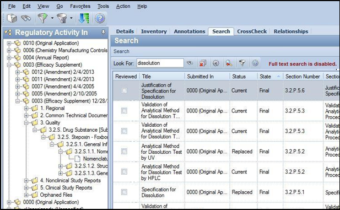The image size is (340, 210).
Task: Switch to the Annotations tab
Action: (x=190, y=31)
